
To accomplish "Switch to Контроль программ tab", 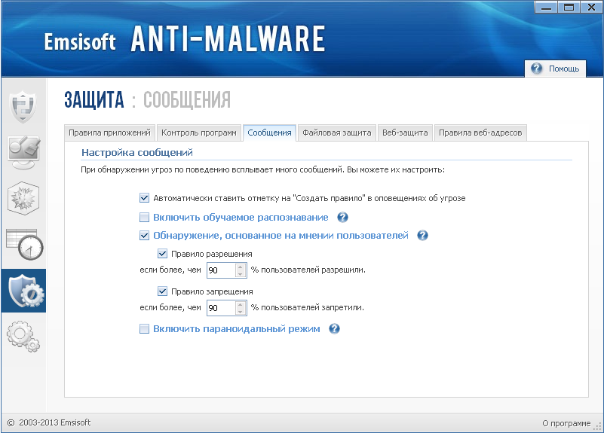I will pyautogui.click(x=199, y=133).
